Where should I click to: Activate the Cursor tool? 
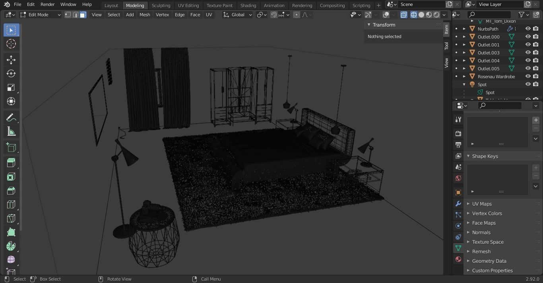(x=11, y=44)
